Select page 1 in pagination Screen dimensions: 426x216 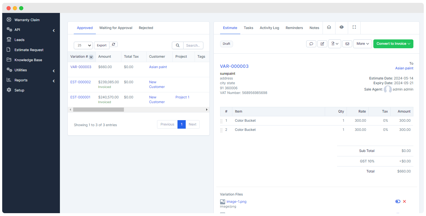pyautogui.click(x=182, y=124)
